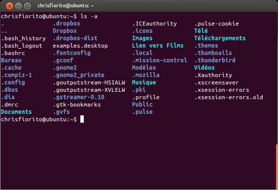The image size is (278, 190).
Task: Select the .ICEauthority file name
Action: pyautogui.click(x=154, y=24)
